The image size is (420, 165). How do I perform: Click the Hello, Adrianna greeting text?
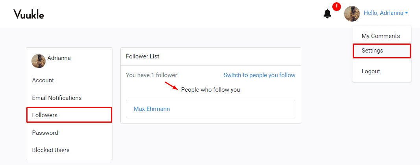[383, 13]
